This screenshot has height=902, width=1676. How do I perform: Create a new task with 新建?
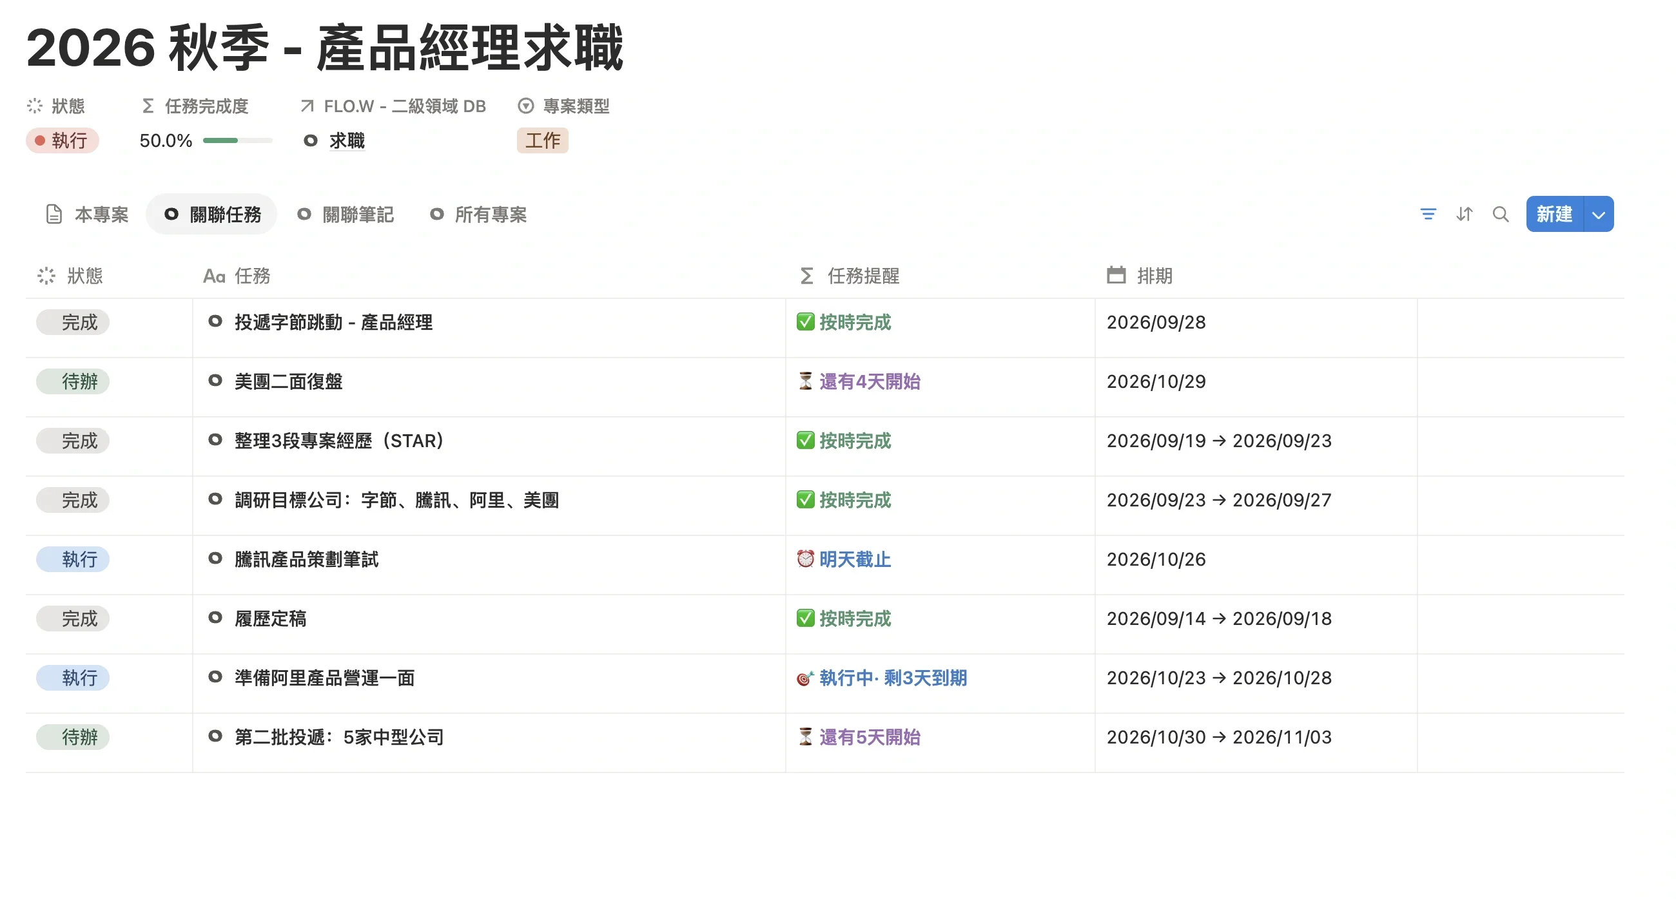coord(1554,214)
